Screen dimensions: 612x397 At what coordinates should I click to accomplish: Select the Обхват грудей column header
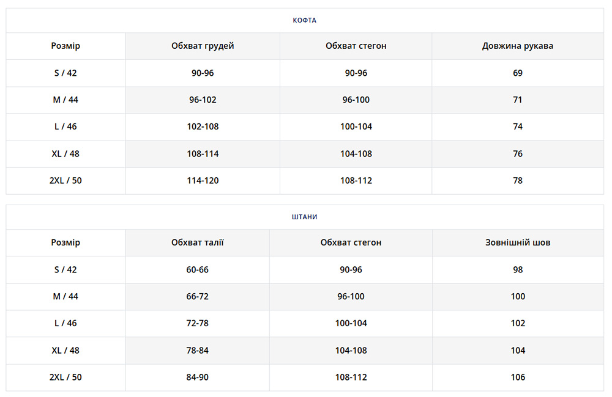203,46
